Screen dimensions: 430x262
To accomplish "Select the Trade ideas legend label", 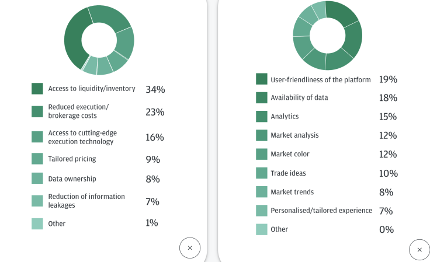I will coord(288,173).
